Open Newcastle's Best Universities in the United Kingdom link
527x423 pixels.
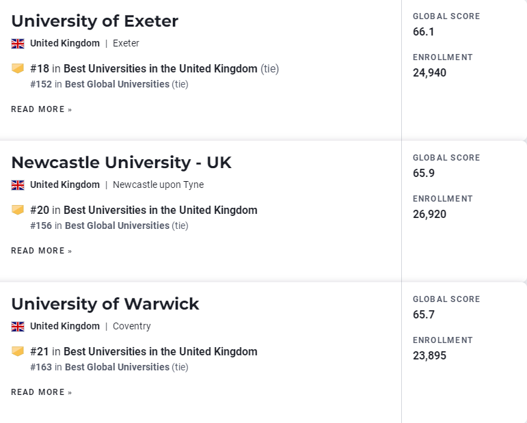click(x=161, y=210)
